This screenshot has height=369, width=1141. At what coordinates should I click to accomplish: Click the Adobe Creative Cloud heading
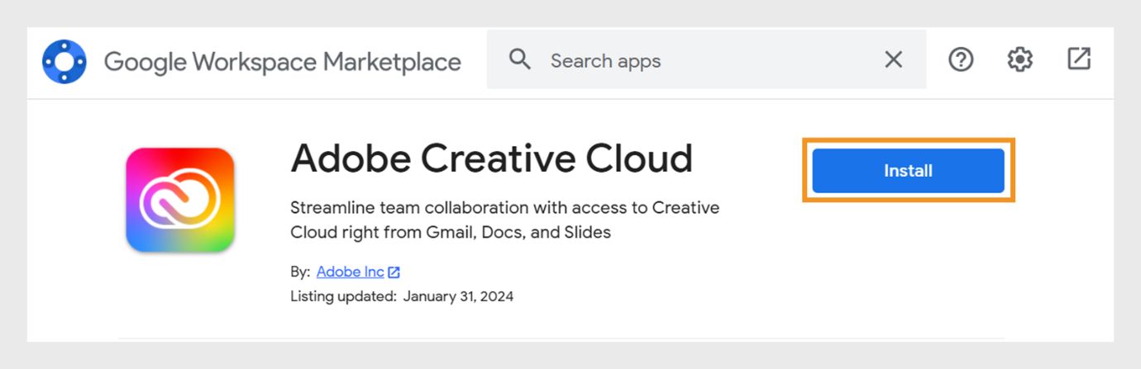(491, 158)
